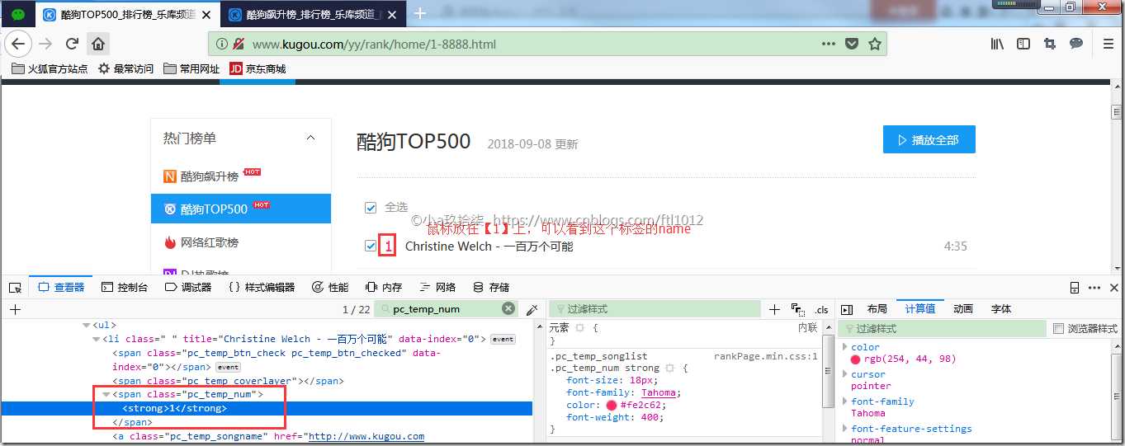1125x446 pixels.
Task: Switch to 酷狗TOP500 browser tab
Action: (127, 14)
